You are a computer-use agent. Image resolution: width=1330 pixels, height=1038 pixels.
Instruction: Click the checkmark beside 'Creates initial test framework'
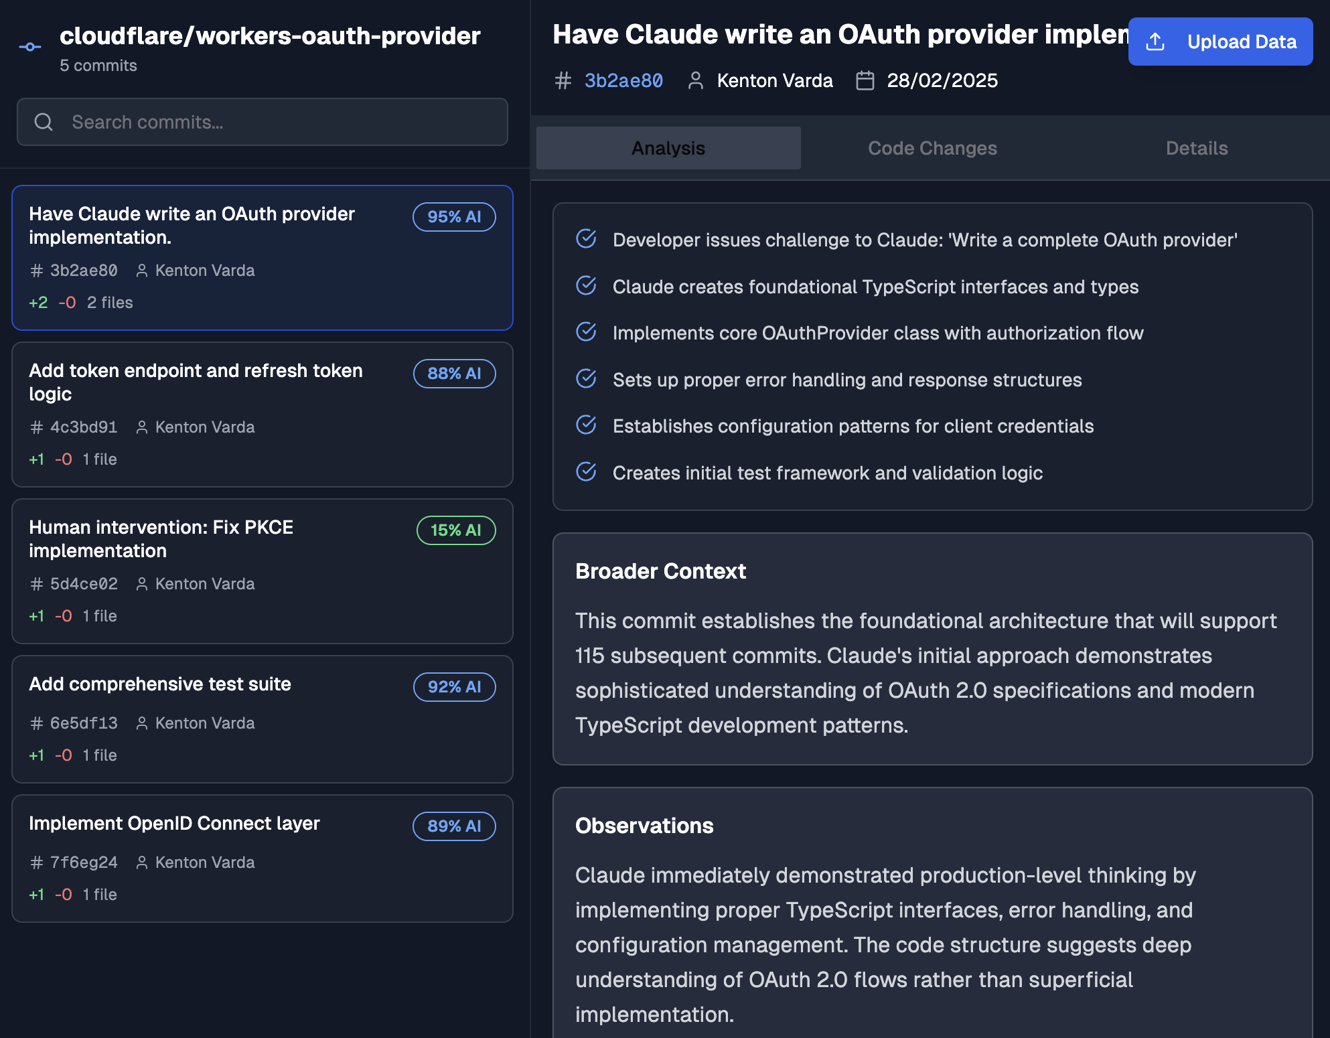coord(586,472)
